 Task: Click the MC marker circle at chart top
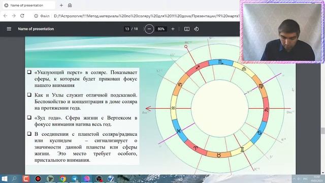(186, 47)
